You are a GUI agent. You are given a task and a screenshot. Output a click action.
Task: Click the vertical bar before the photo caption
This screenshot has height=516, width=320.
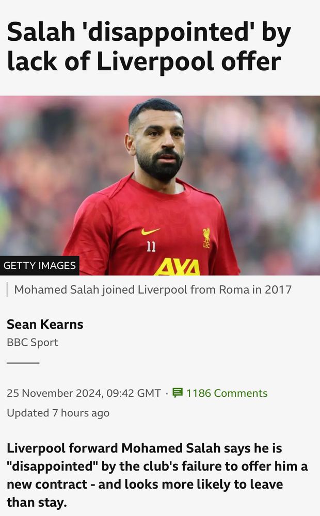click(x=7, y=290)
